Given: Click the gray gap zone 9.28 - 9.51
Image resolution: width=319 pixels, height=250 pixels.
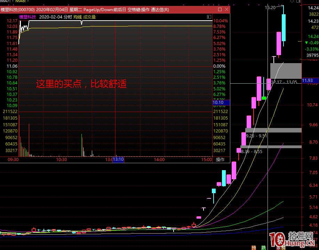Looking at the screenshot, I should 273,130.
